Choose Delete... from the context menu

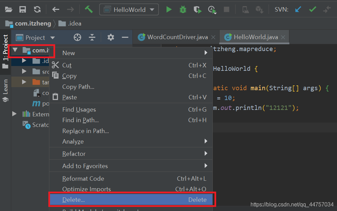pos(131,200)
